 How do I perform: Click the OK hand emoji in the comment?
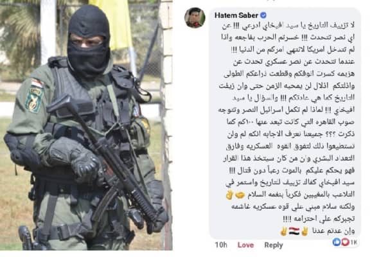pos(229,195)
